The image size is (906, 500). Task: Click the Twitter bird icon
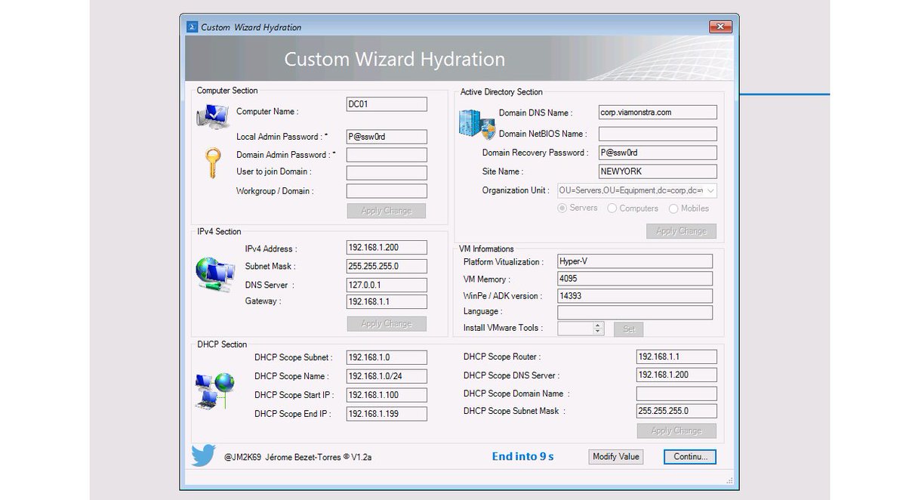[x=203, y=455]
